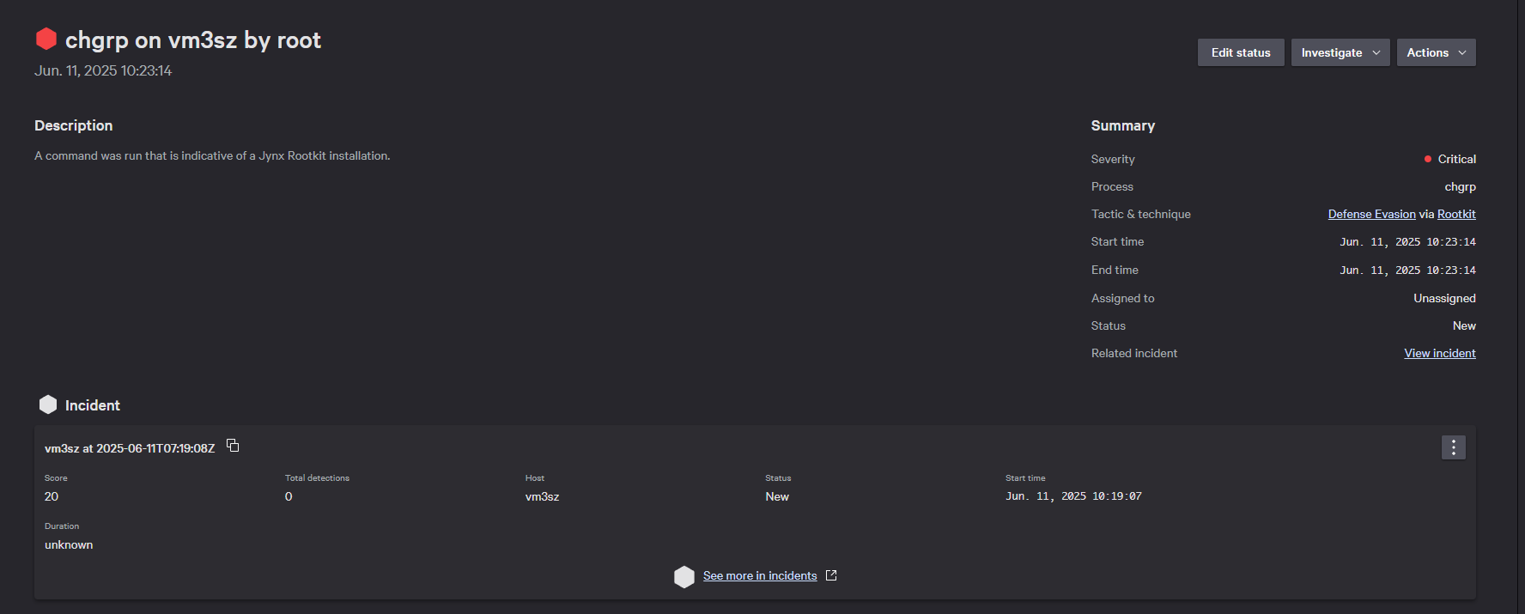
Task: Click the Unassigned value in Summary
Action: tap(1444, 298)
